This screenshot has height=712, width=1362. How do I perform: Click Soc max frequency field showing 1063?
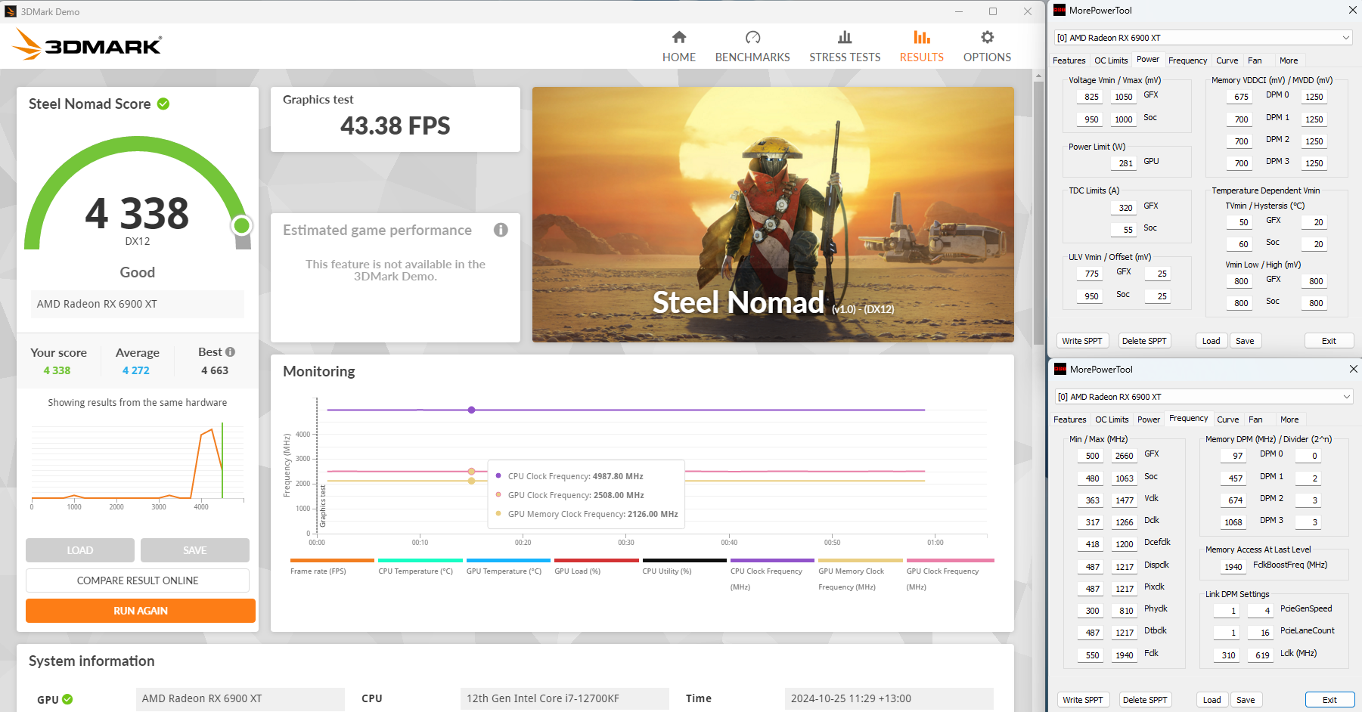1124,478
